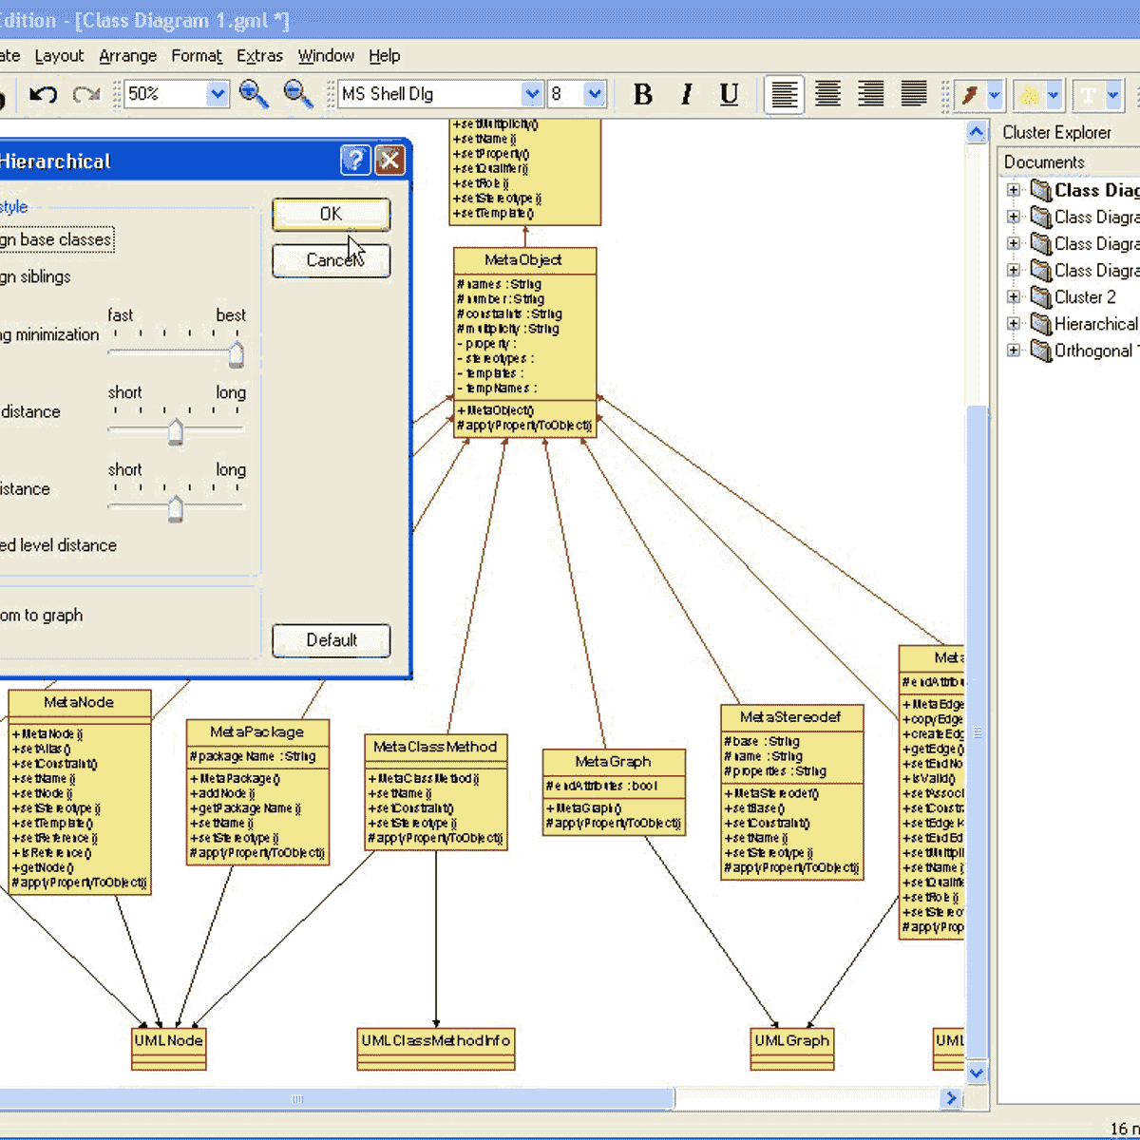Image resolution: width=1140 pixels, height=1140 pixels.
Task: Open the 50% zoom level dropdown
Action: point(218,94)
